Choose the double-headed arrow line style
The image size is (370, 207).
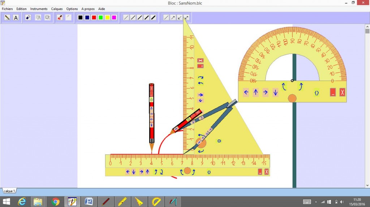[x=186, y=17]
